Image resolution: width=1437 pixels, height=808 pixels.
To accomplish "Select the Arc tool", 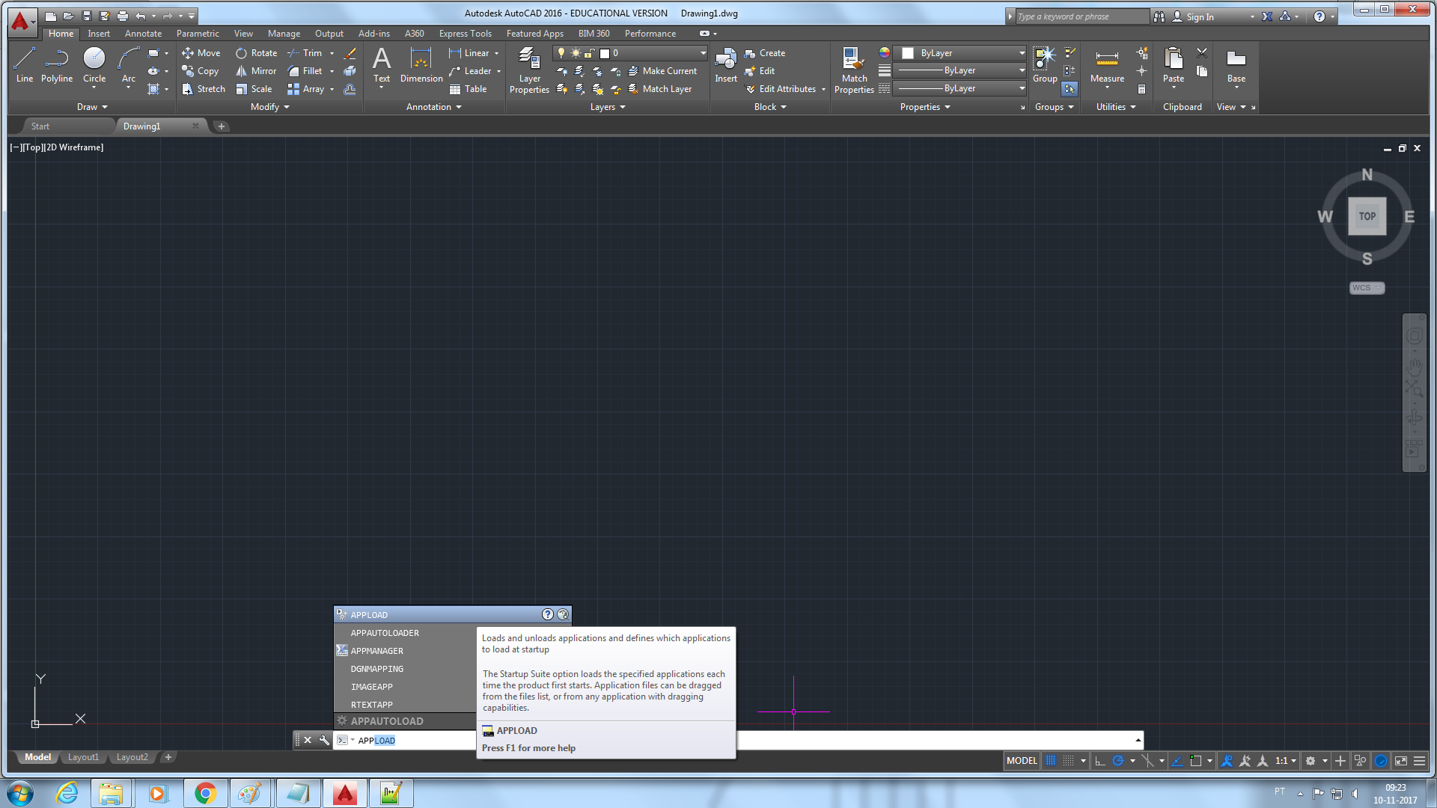I will pos(129,64).
